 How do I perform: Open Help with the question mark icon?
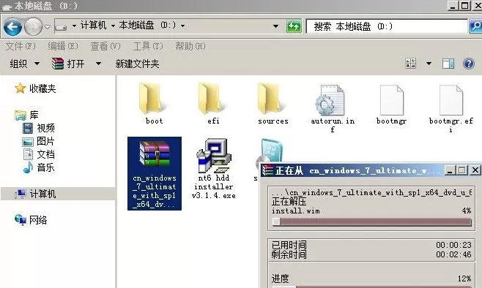pyautogui.click(x=469, y=64)
